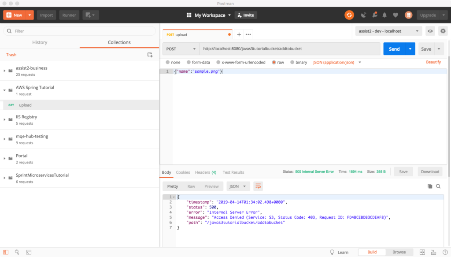Open My Workspace dropdown

(213, 15)
